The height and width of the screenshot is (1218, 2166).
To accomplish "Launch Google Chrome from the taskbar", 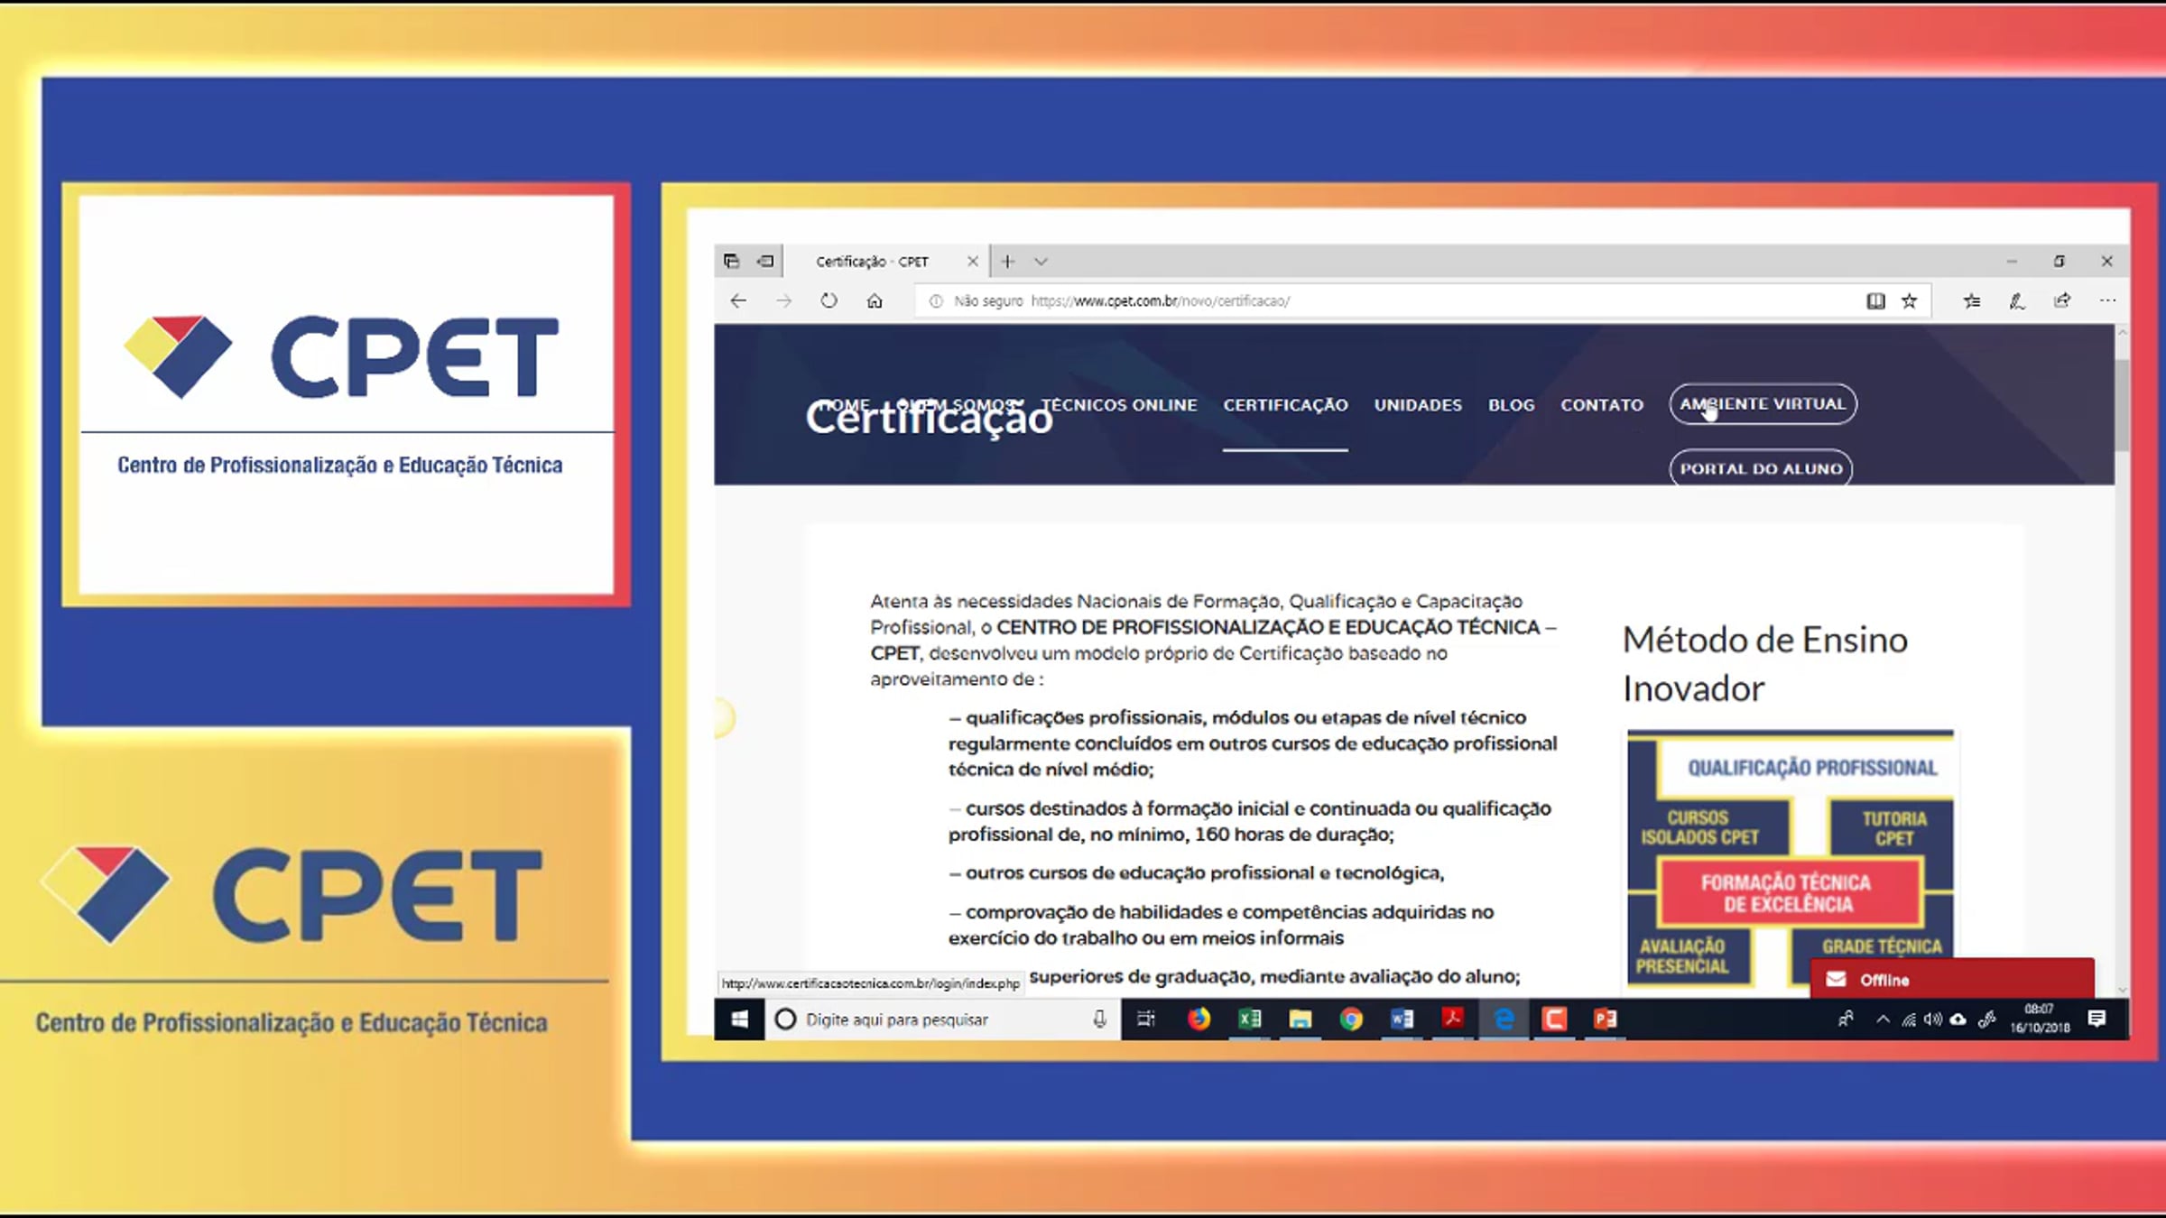I will pos(1351,1020).
